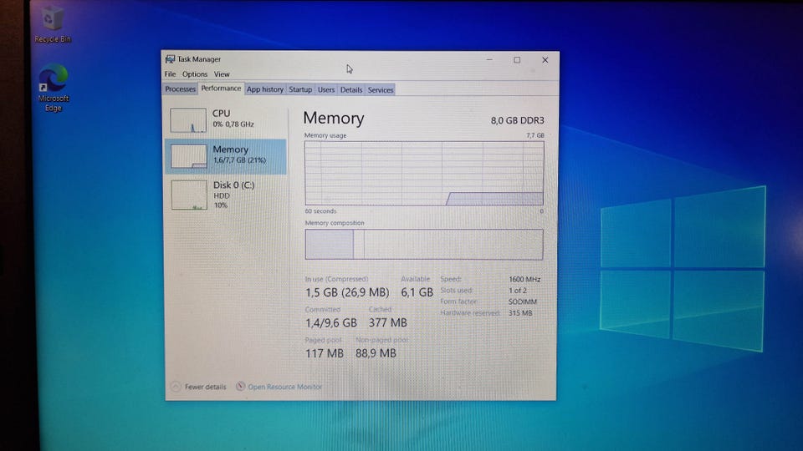Launch the Microsoft Edge desktop shortcut

tap(53, 87)
